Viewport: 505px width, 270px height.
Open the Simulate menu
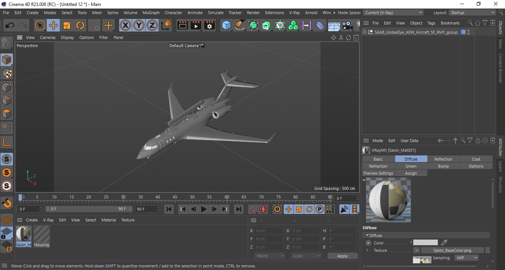215,13
